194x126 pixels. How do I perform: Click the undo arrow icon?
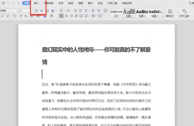pyautogui.click(x=9, y=3)
